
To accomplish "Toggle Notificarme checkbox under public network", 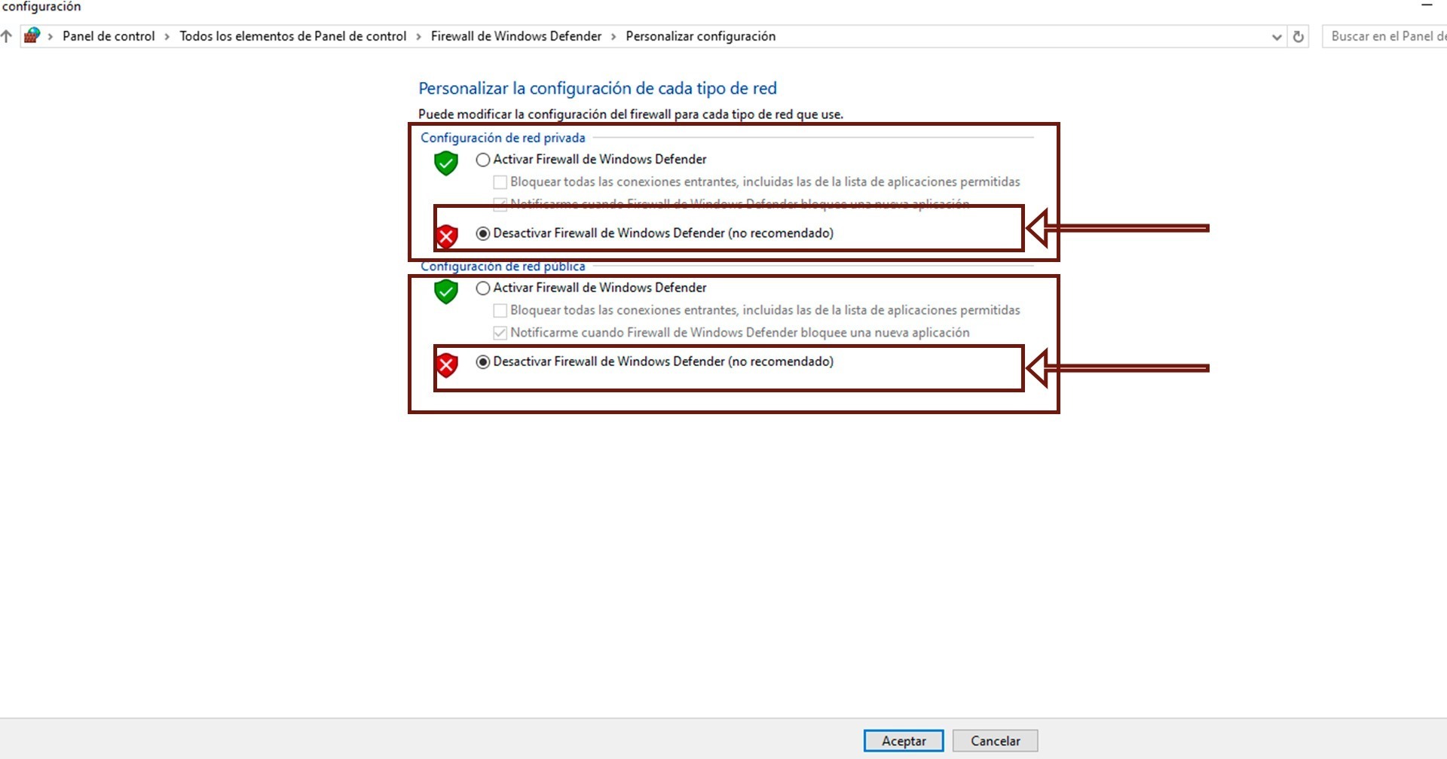I will tap(500, 333).
